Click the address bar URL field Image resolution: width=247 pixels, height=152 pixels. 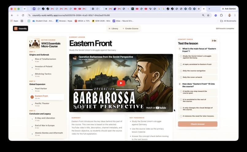pyautogui.click(x=116, y=15)
